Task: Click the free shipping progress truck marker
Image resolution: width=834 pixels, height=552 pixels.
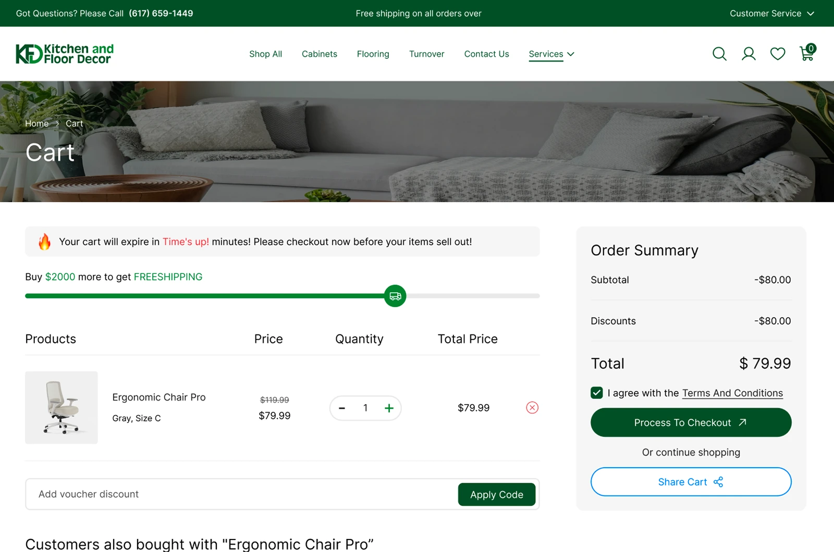Action: (395, 296)
